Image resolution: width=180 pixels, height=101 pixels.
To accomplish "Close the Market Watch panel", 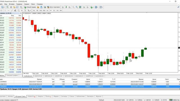I will click(21, 13).
